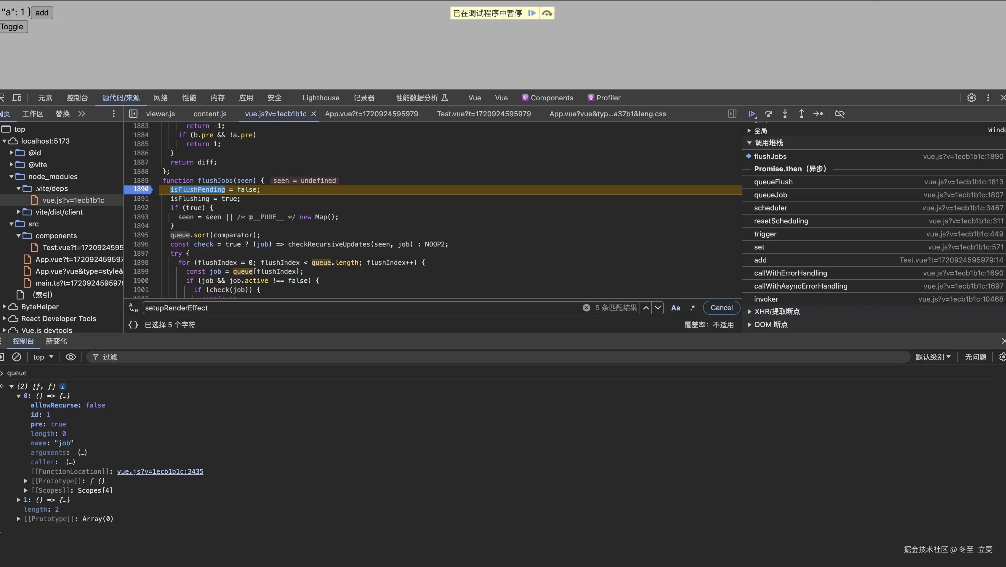Click Step into next function call
Viewport: 1006px width, 567px height.
(785, 114)
